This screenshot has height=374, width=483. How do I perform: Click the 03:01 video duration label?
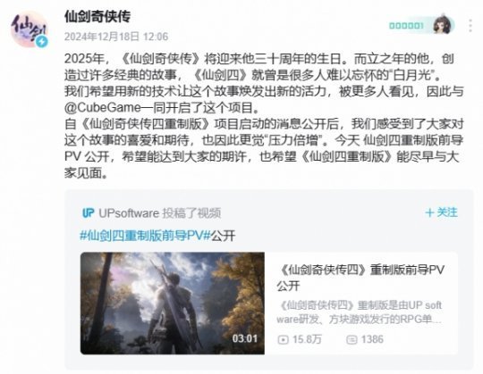[x=245, y=338]
